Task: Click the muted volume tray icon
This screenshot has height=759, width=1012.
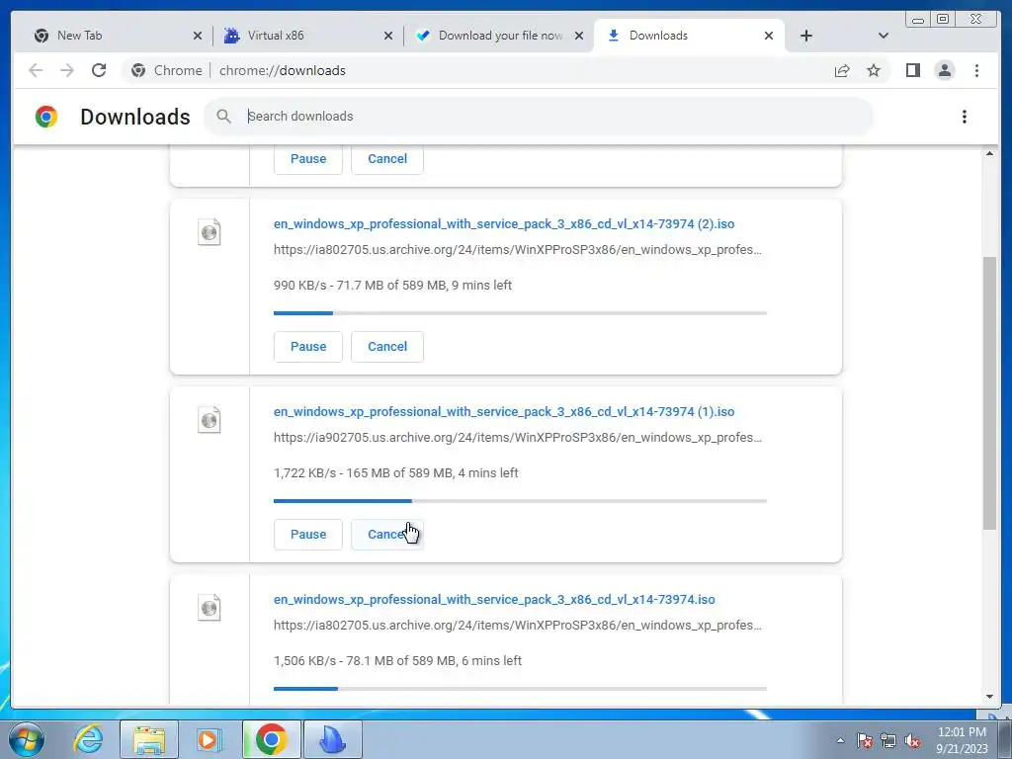Action: click(x=912, y=740)
